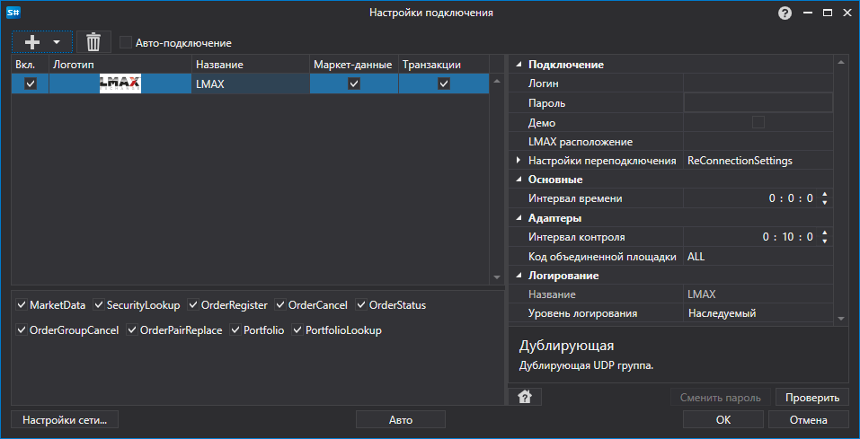This screenshot has height=439, width=860.
Task: Select the LMAX name cell
Action: (251, 83)
